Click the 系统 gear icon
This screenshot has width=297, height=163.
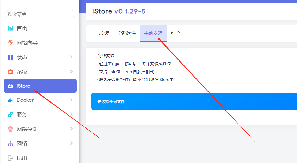10,72
